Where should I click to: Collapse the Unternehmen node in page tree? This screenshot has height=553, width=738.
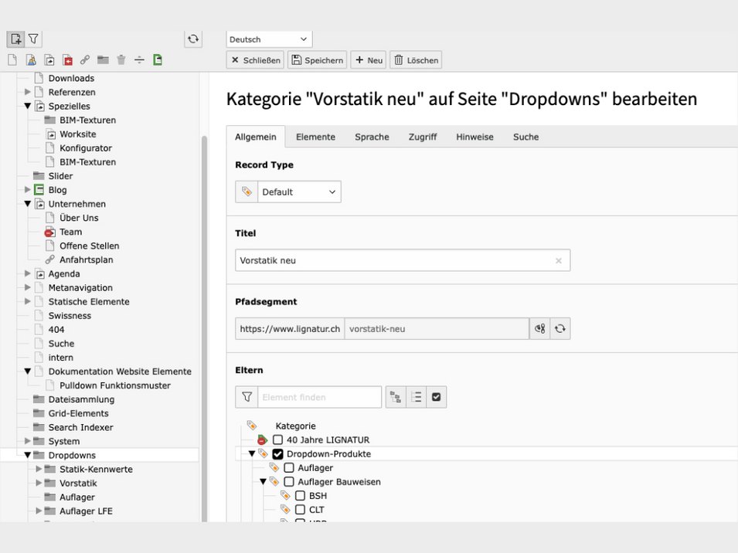28,204
